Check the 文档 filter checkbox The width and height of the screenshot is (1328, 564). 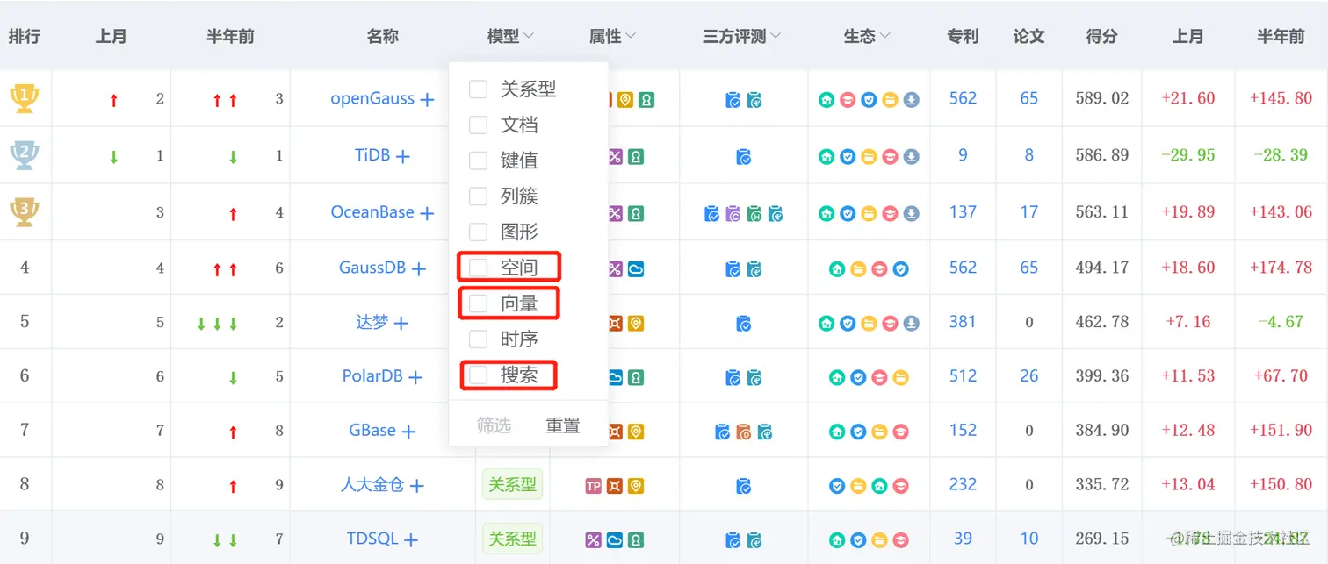478,125
